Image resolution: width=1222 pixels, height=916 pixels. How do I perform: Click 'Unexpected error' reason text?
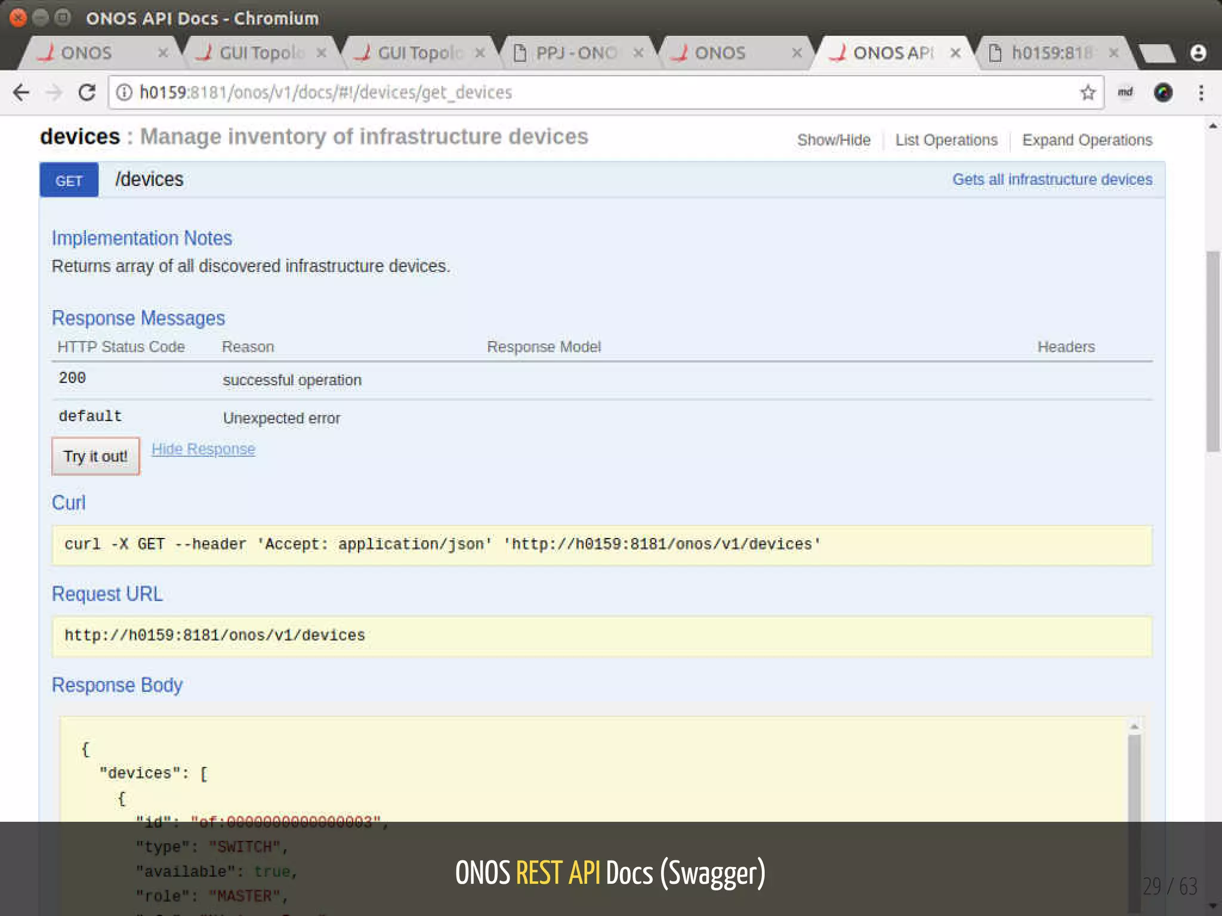tap(281, 418)
